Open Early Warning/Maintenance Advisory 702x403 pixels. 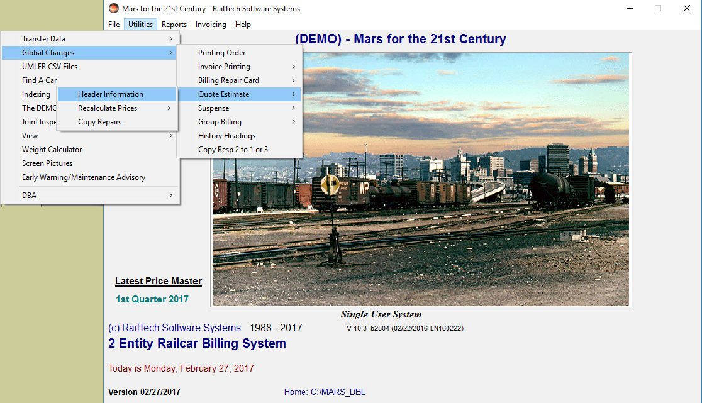[x=84, y=177]
